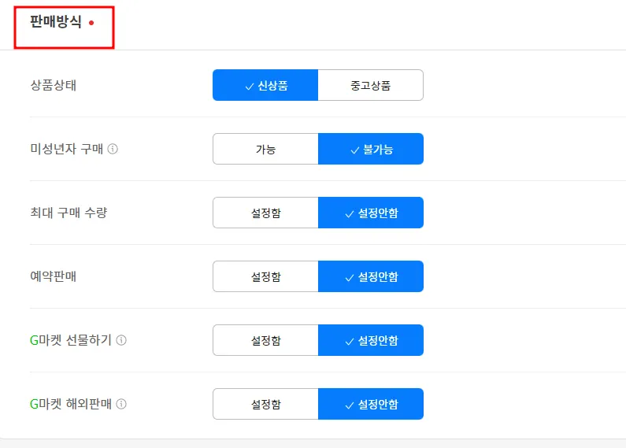Set 미성년자 구매 to 가능

click(x=265, y=149)
